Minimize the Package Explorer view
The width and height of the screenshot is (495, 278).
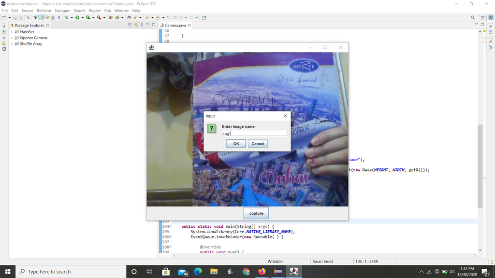[x=147, y=24]
